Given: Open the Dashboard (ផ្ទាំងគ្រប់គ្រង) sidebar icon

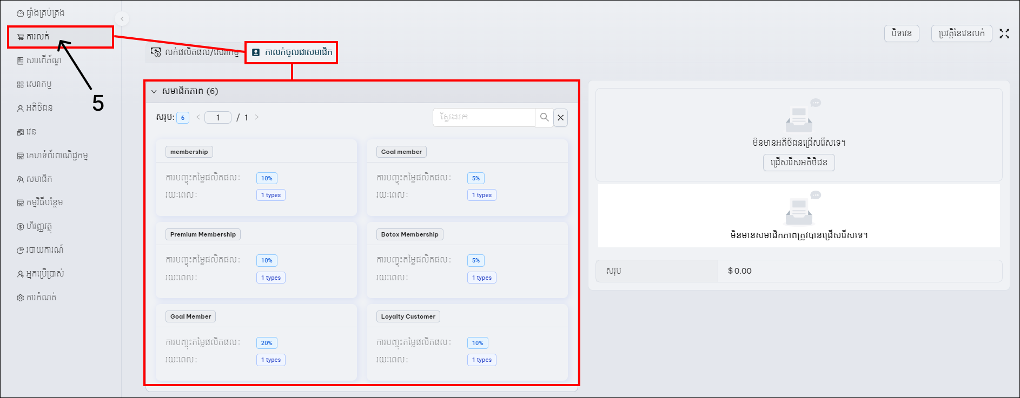Looking at the screenshot, I should tap(21, 13).
